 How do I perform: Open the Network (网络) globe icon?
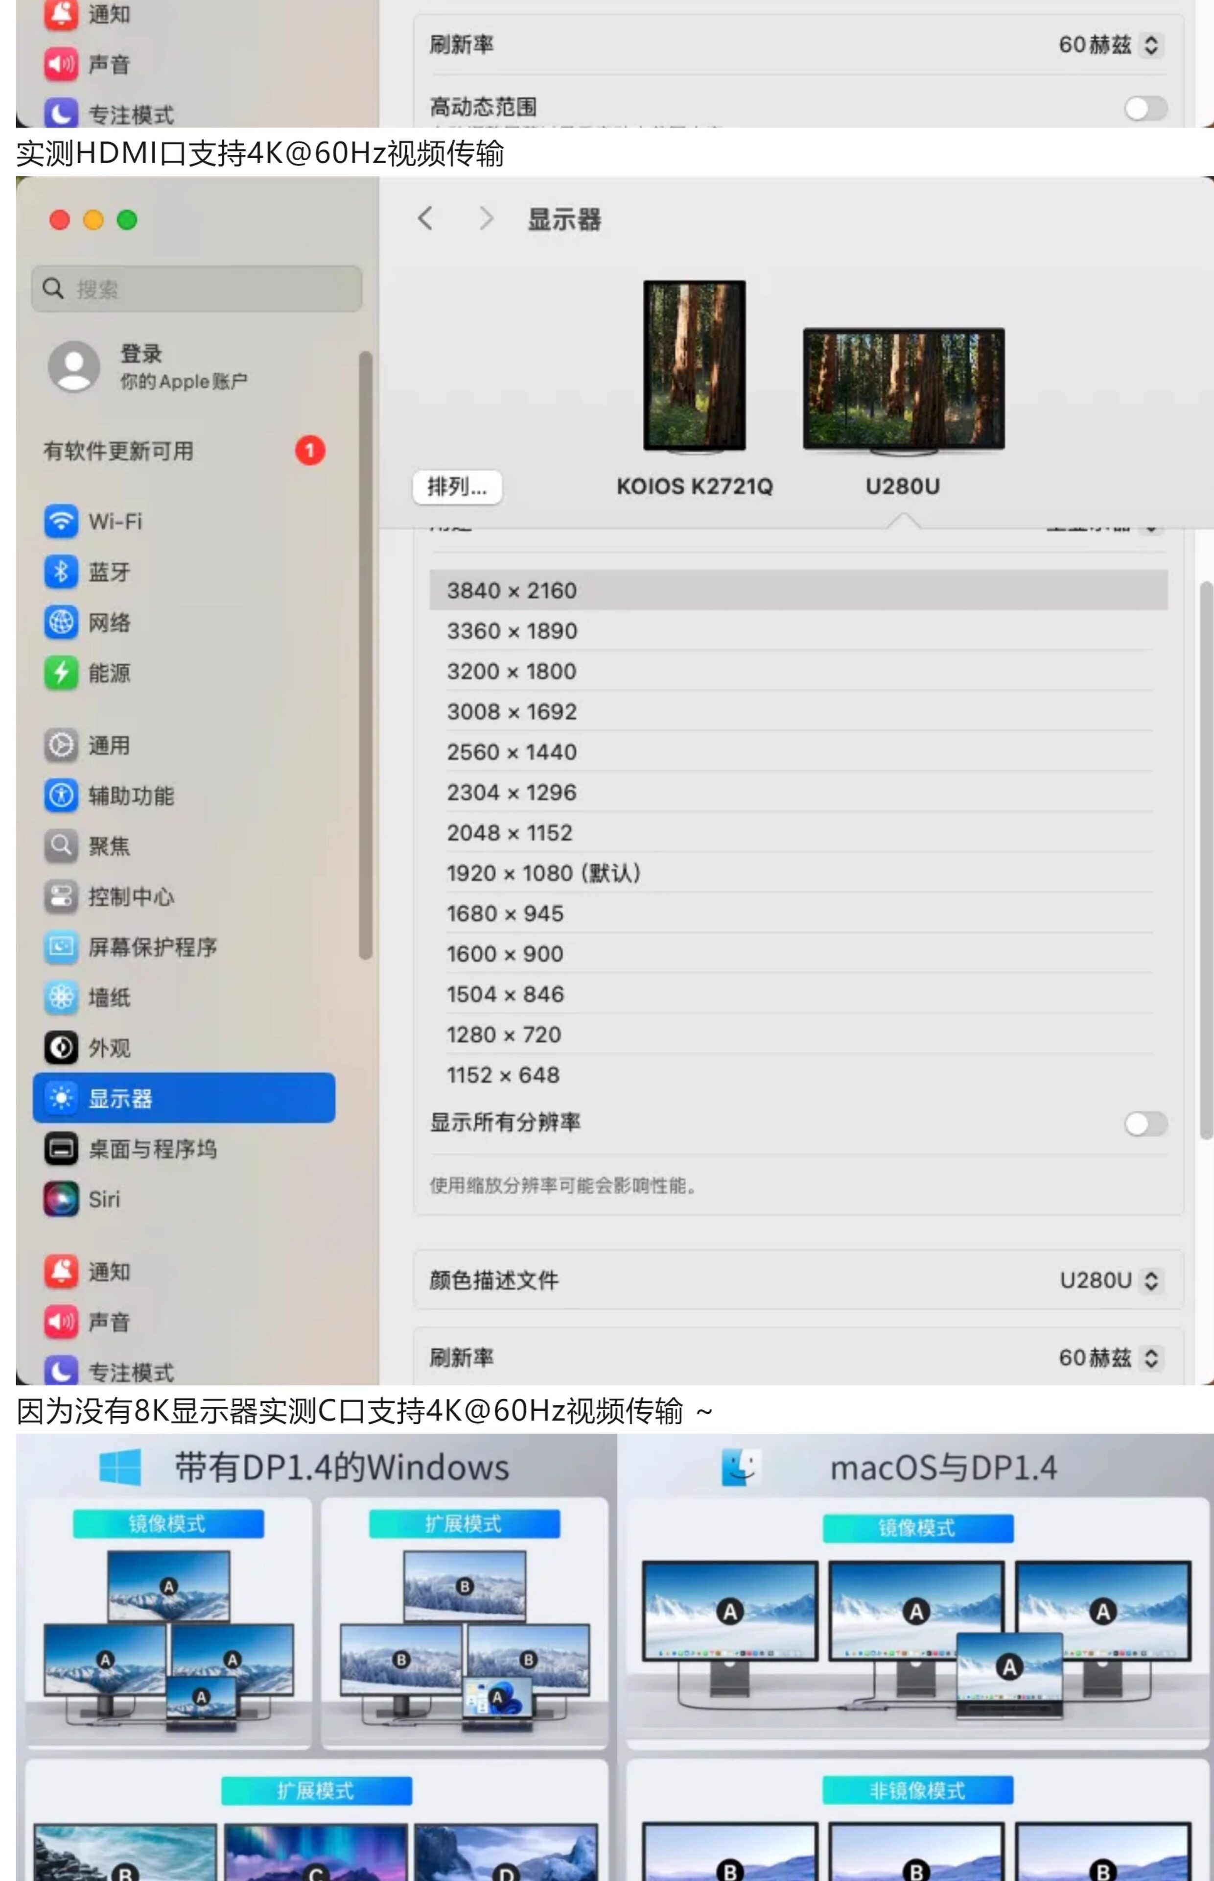(x=61, y=622)
